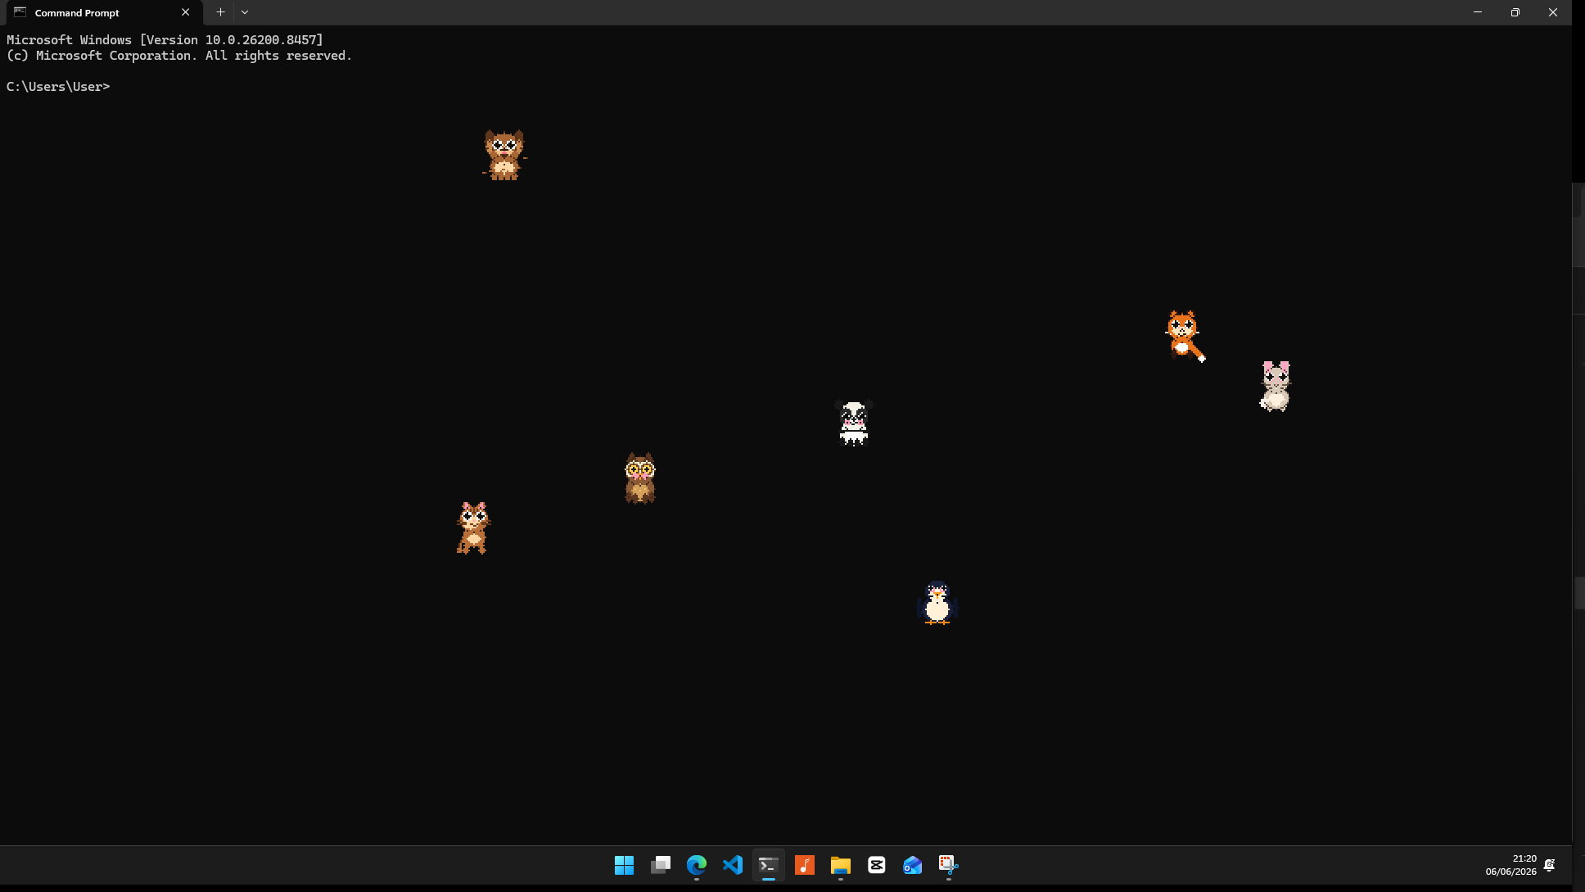Click the owl with glasses pixel pet
Image resolution: width=1585 pixels, height=892 pixels.
(x=640, y=478)
